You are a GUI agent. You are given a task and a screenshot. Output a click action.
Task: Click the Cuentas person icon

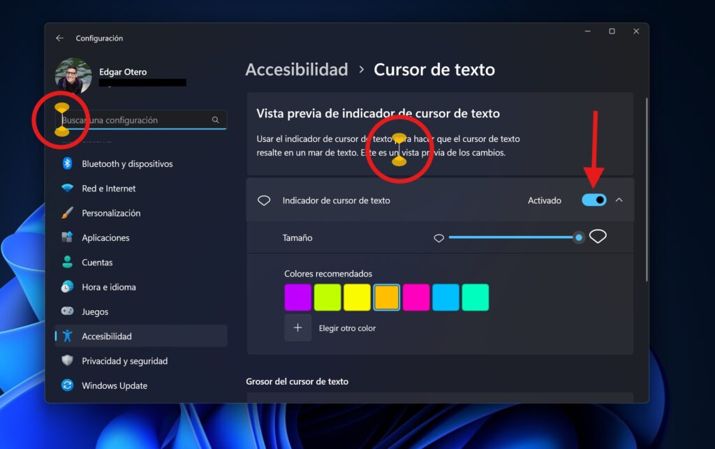[68, 262]
